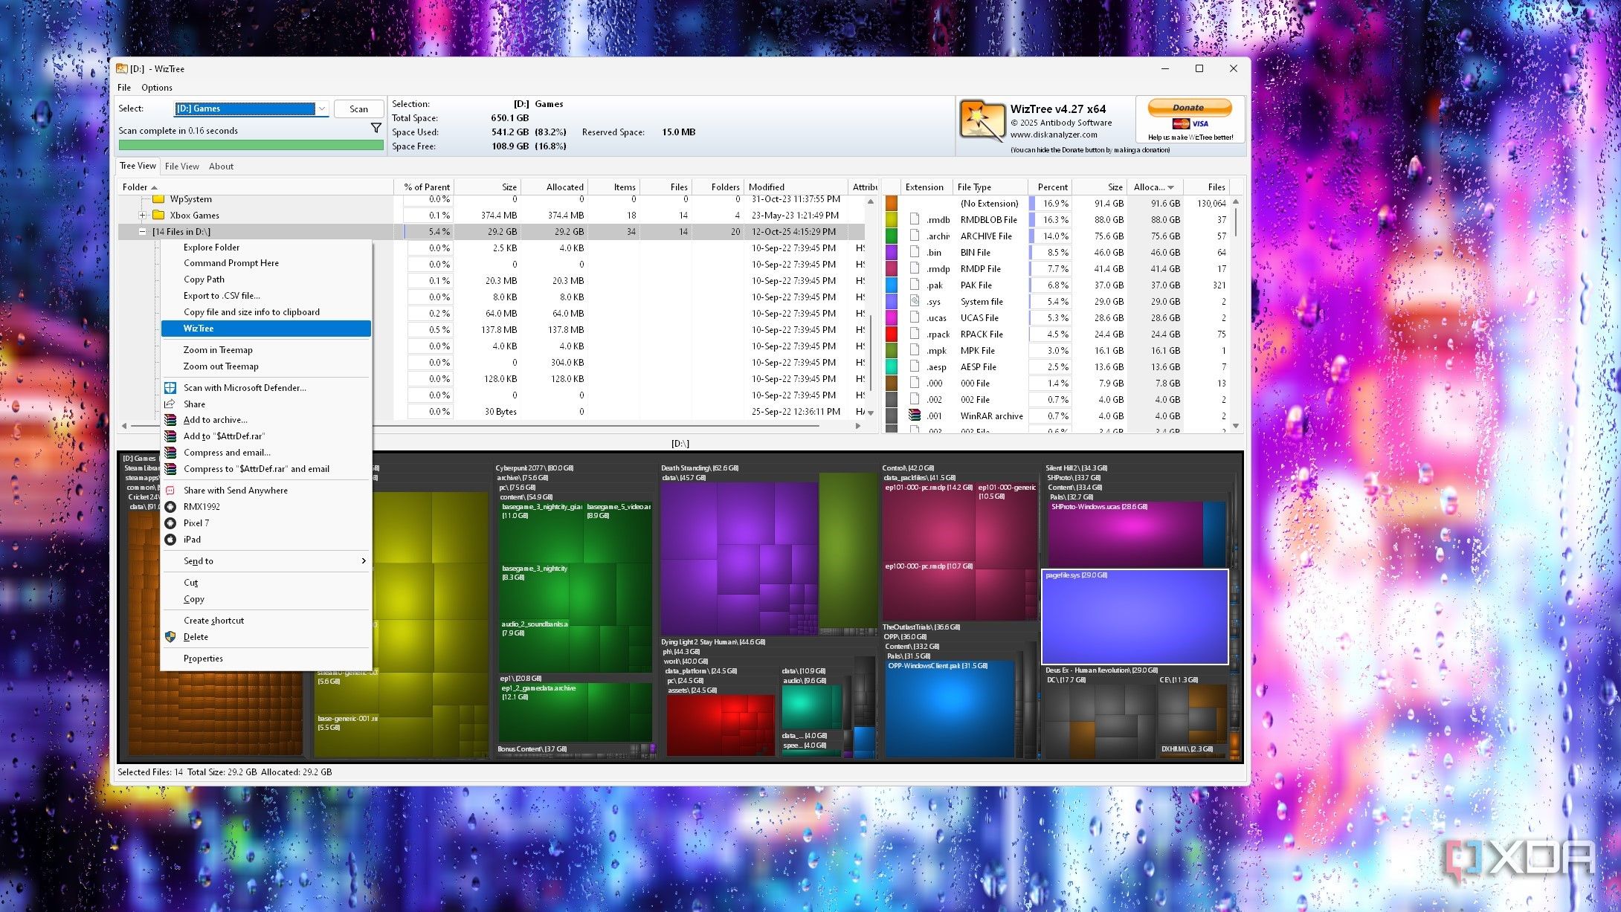The height and width of the screenshot is (912, 1621).
Task: Click the orange No Extension color swatch
Action: tap(892, 204)
